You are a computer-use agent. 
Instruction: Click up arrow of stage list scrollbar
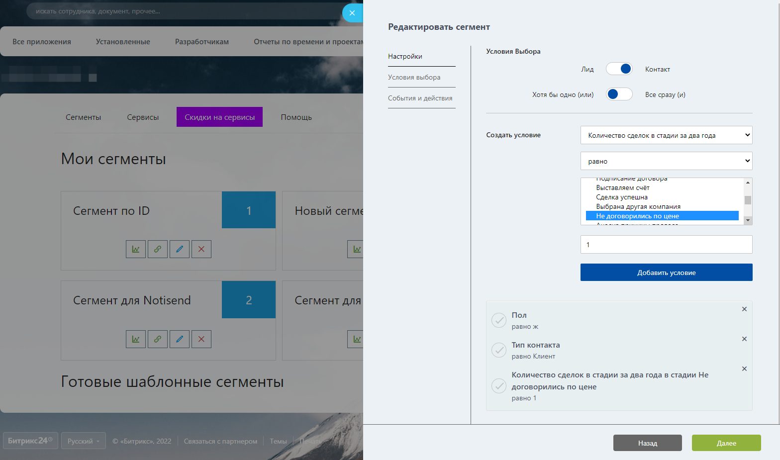coord(748,183)
